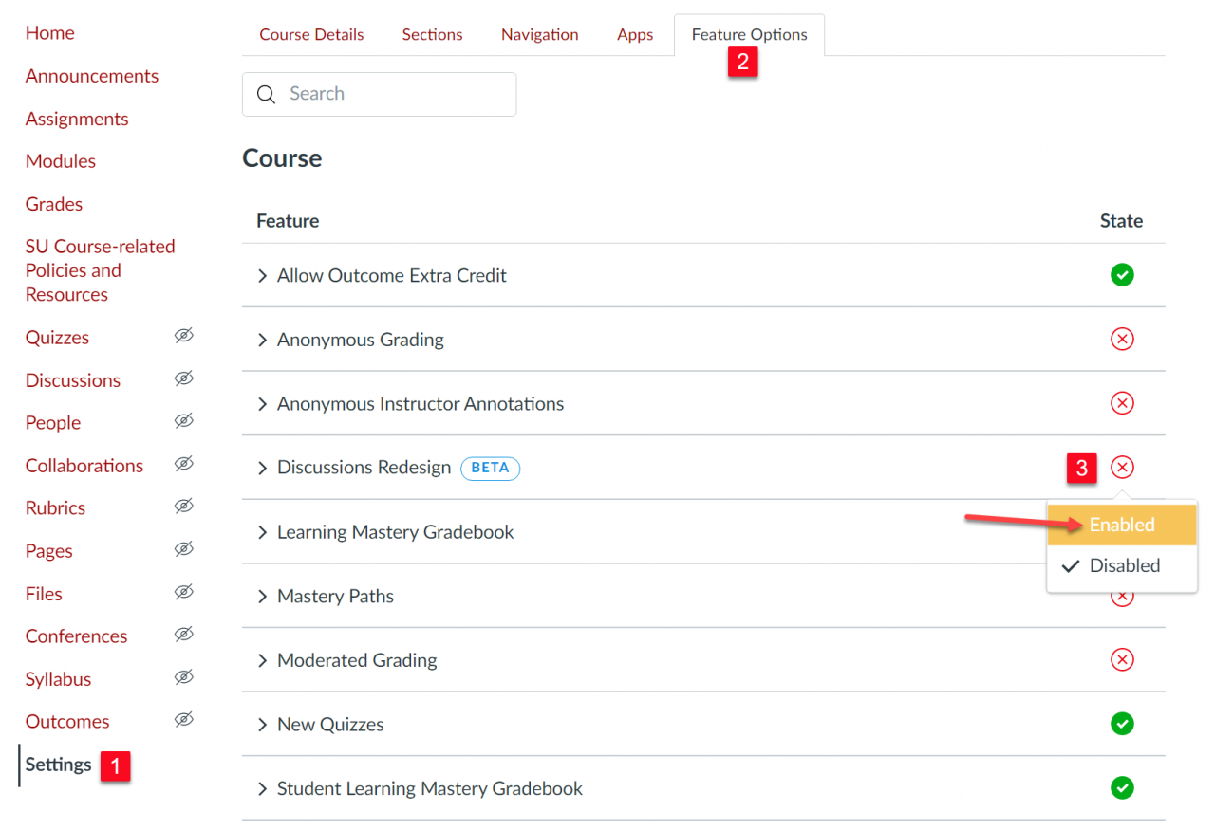Click the red X state icon for Learning Mastery Gradebook
Screen dimensions: 1215x830
(x=1122, y=531)
